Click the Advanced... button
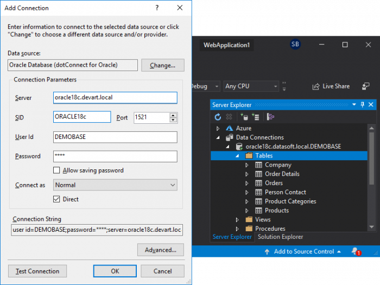 point(161,250)
